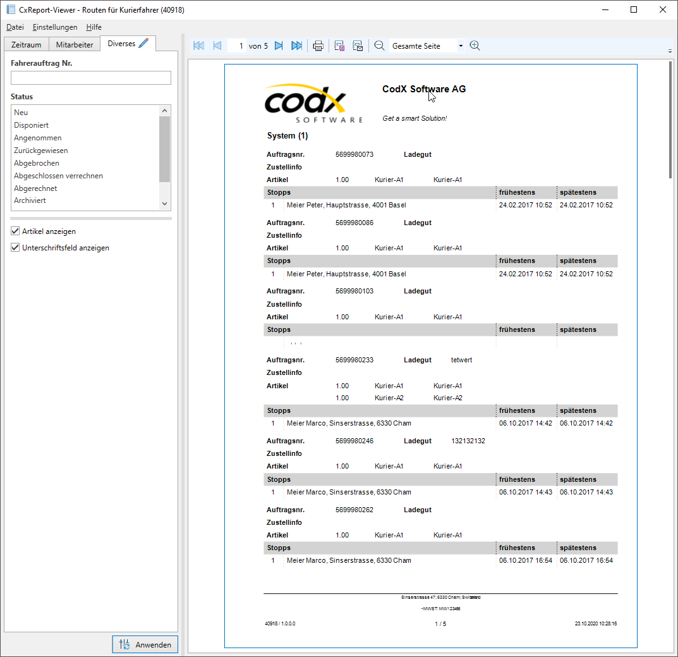
Task: Select status Neu in the list
Action: pos(85,112)
